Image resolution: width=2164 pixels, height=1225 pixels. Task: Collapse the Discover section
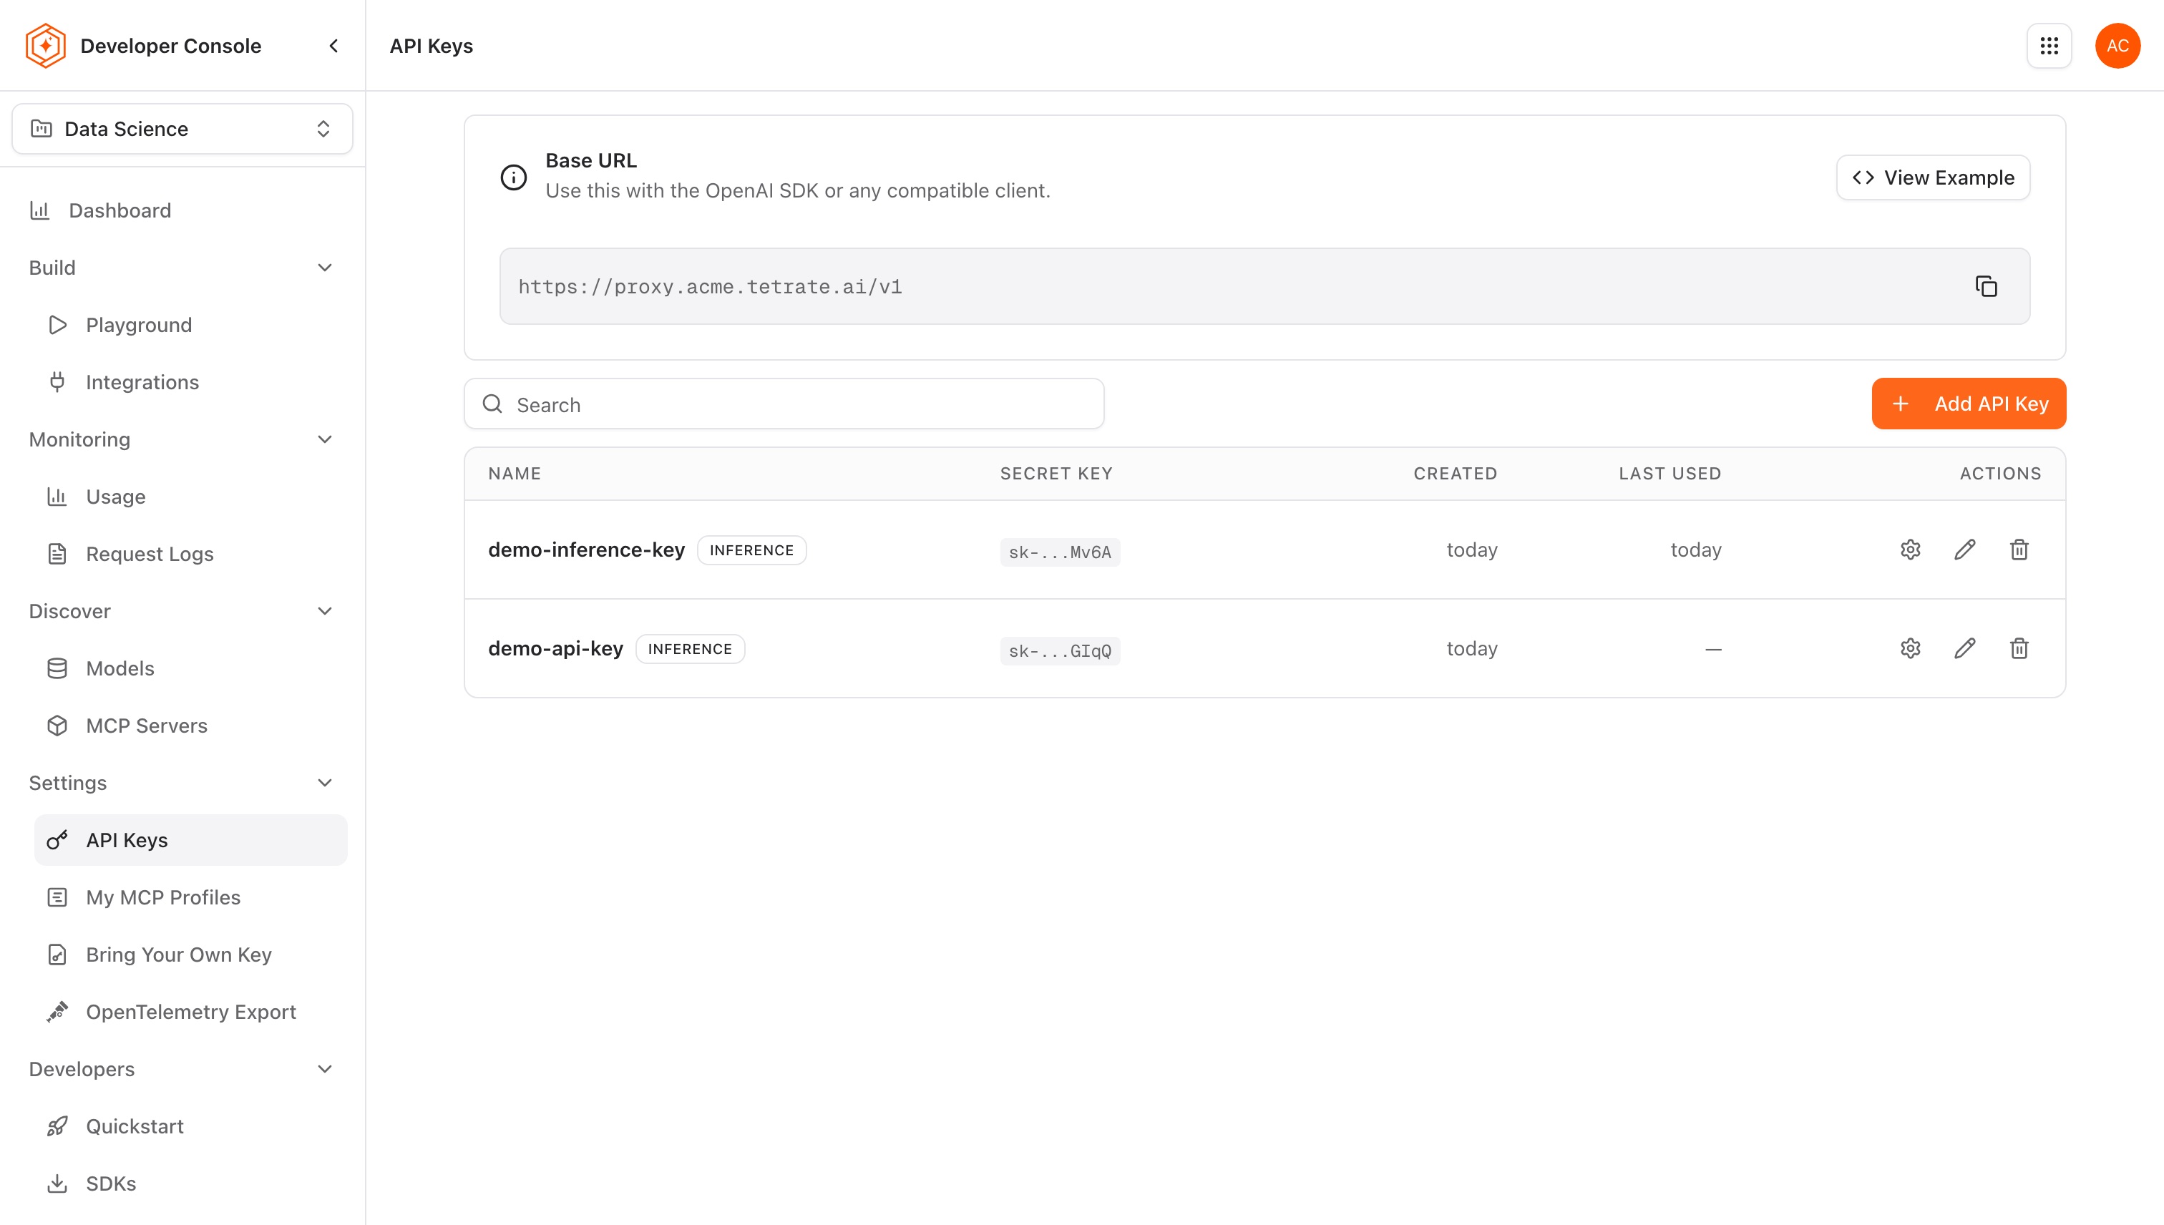tap(325, 611)
